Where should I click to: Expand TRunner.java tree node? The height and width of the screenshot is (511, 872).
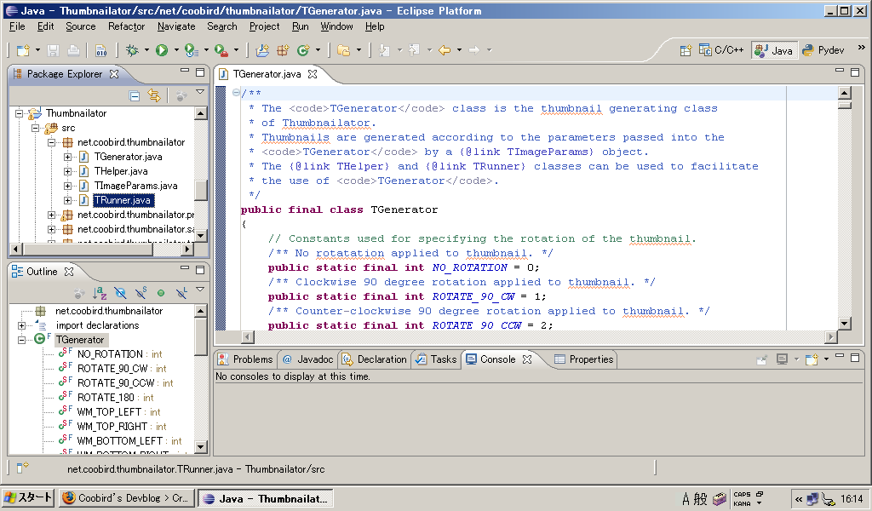click(x=67, y=200)
